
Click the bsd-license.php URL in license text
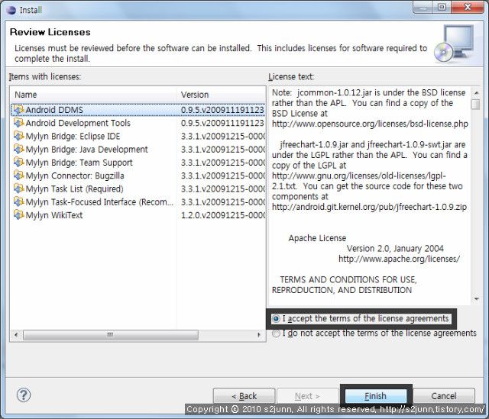370,124
